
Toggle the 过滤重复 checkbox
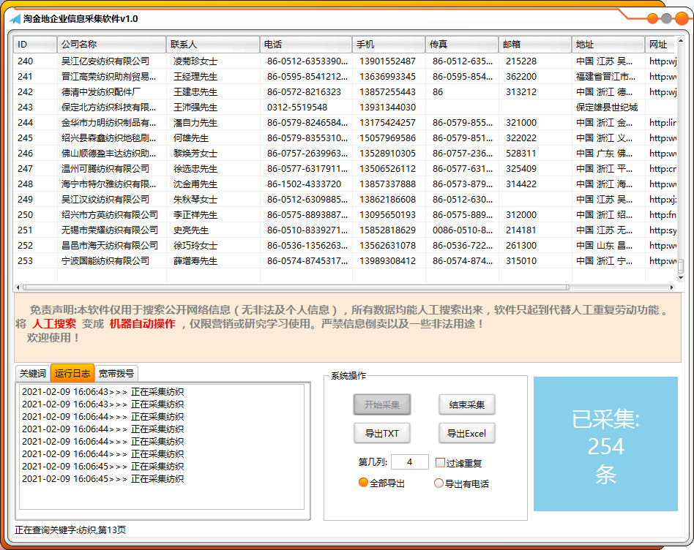[440, 462]
